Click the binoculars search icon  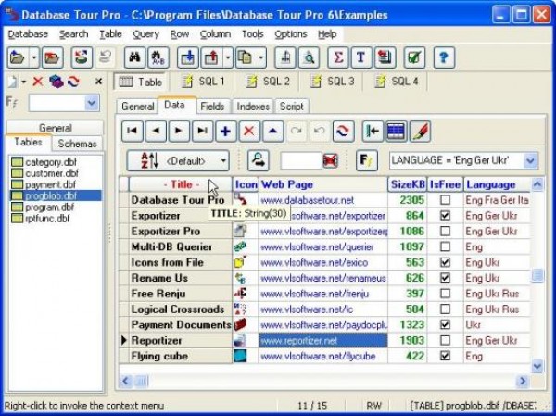[x=134, y=57]
